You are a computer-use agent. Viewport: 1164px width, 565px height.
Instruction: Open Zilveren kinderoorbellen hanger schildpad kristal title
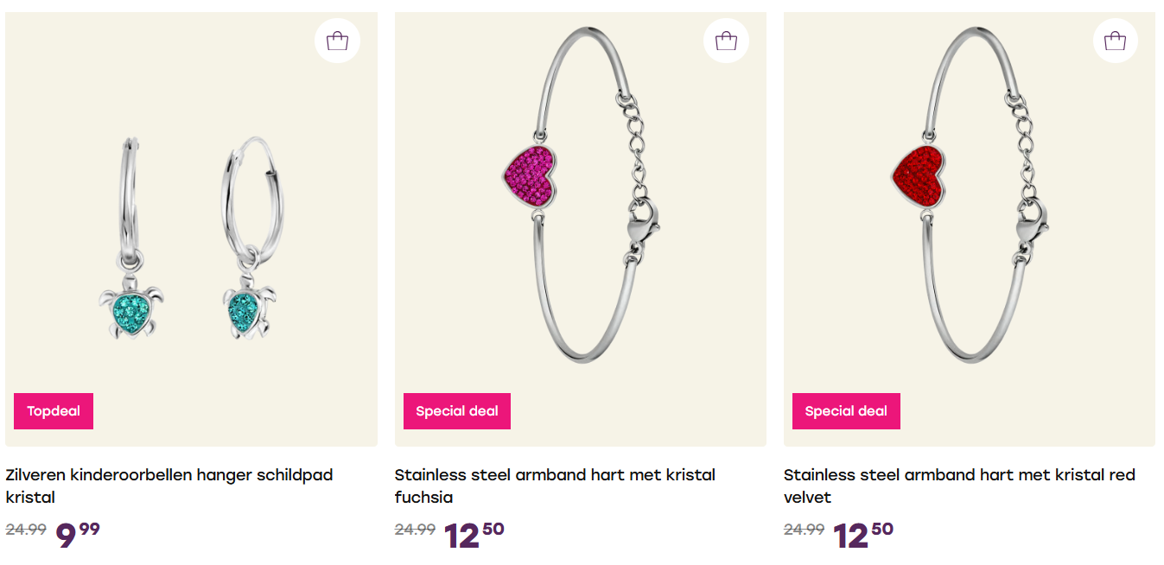point(169,486)
